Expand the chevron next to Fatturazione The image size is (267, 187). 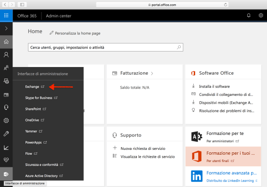coord(152,73)
